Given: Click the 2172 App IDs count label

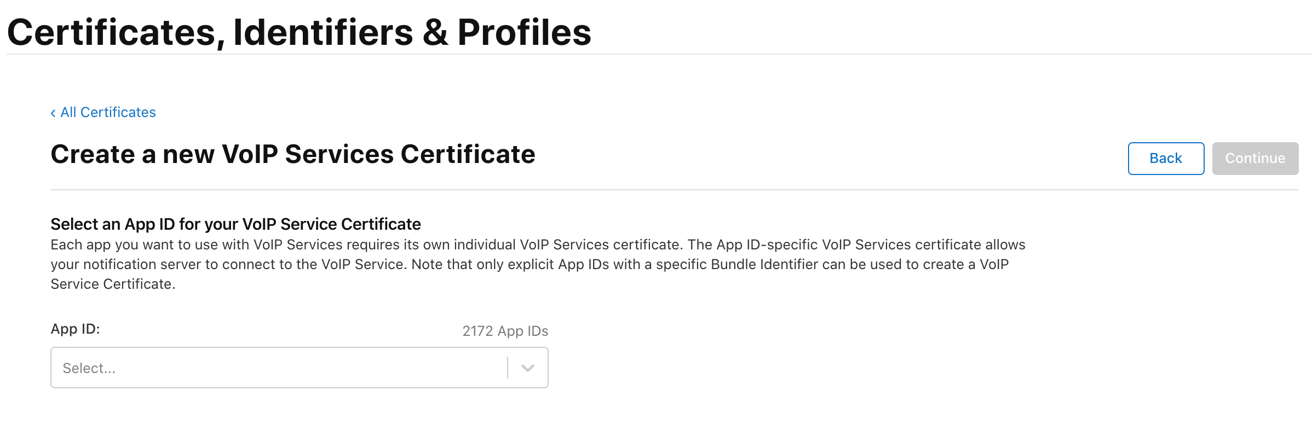Looking at the screenshot, I should click(505, 331).
